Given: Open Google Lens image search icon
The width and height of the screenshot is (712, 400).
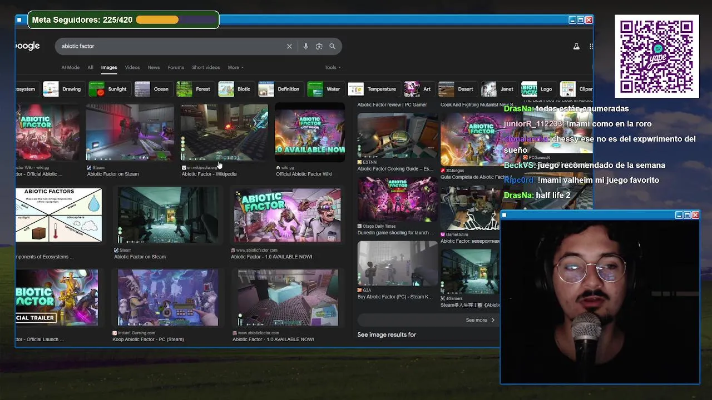Looking at the screenshot, I should coord(319,46).
